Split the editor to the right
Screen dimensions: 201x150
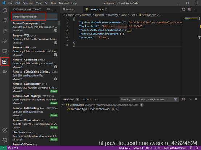(190, 9)
